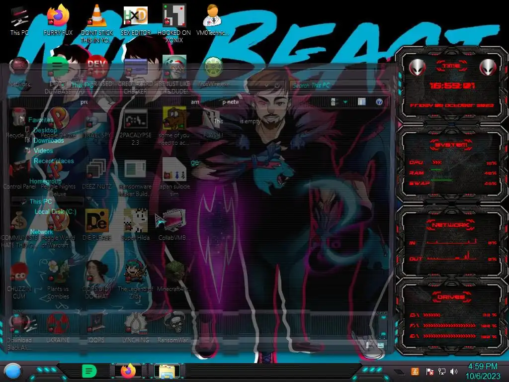Viewport: 509px width, 382px height.
Task: Select Desktop in Explorer navigation pane
Action: click(45, 130)
